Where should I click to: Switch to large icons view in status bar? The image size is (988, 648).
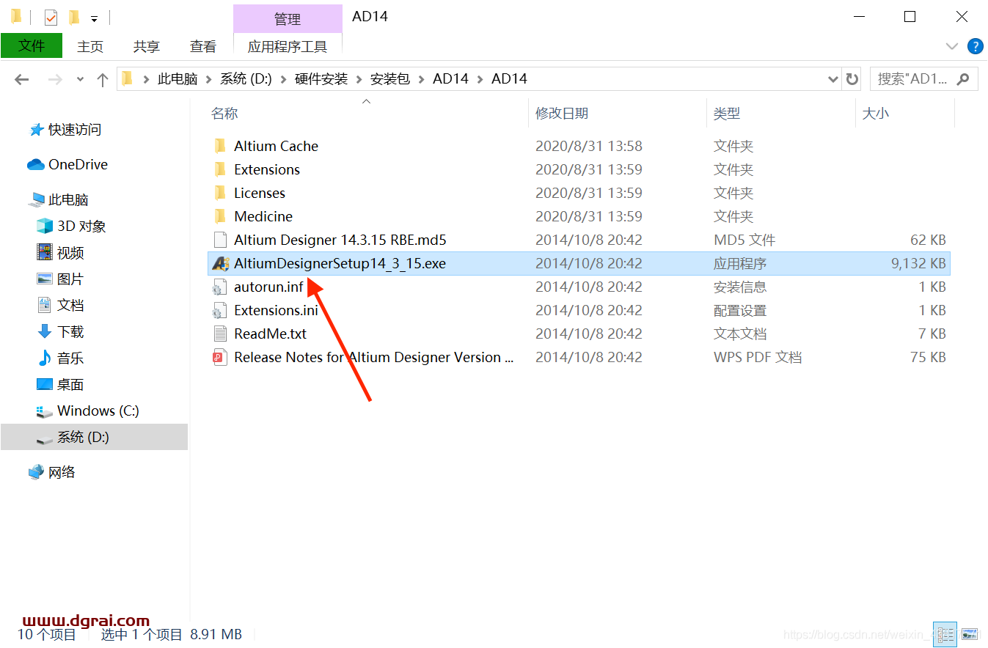970,634
